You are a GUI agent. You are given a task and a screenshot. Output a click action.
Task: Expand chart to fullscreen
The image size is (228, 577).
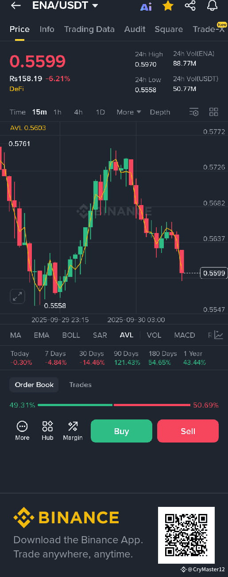click(x=18, y=296)
